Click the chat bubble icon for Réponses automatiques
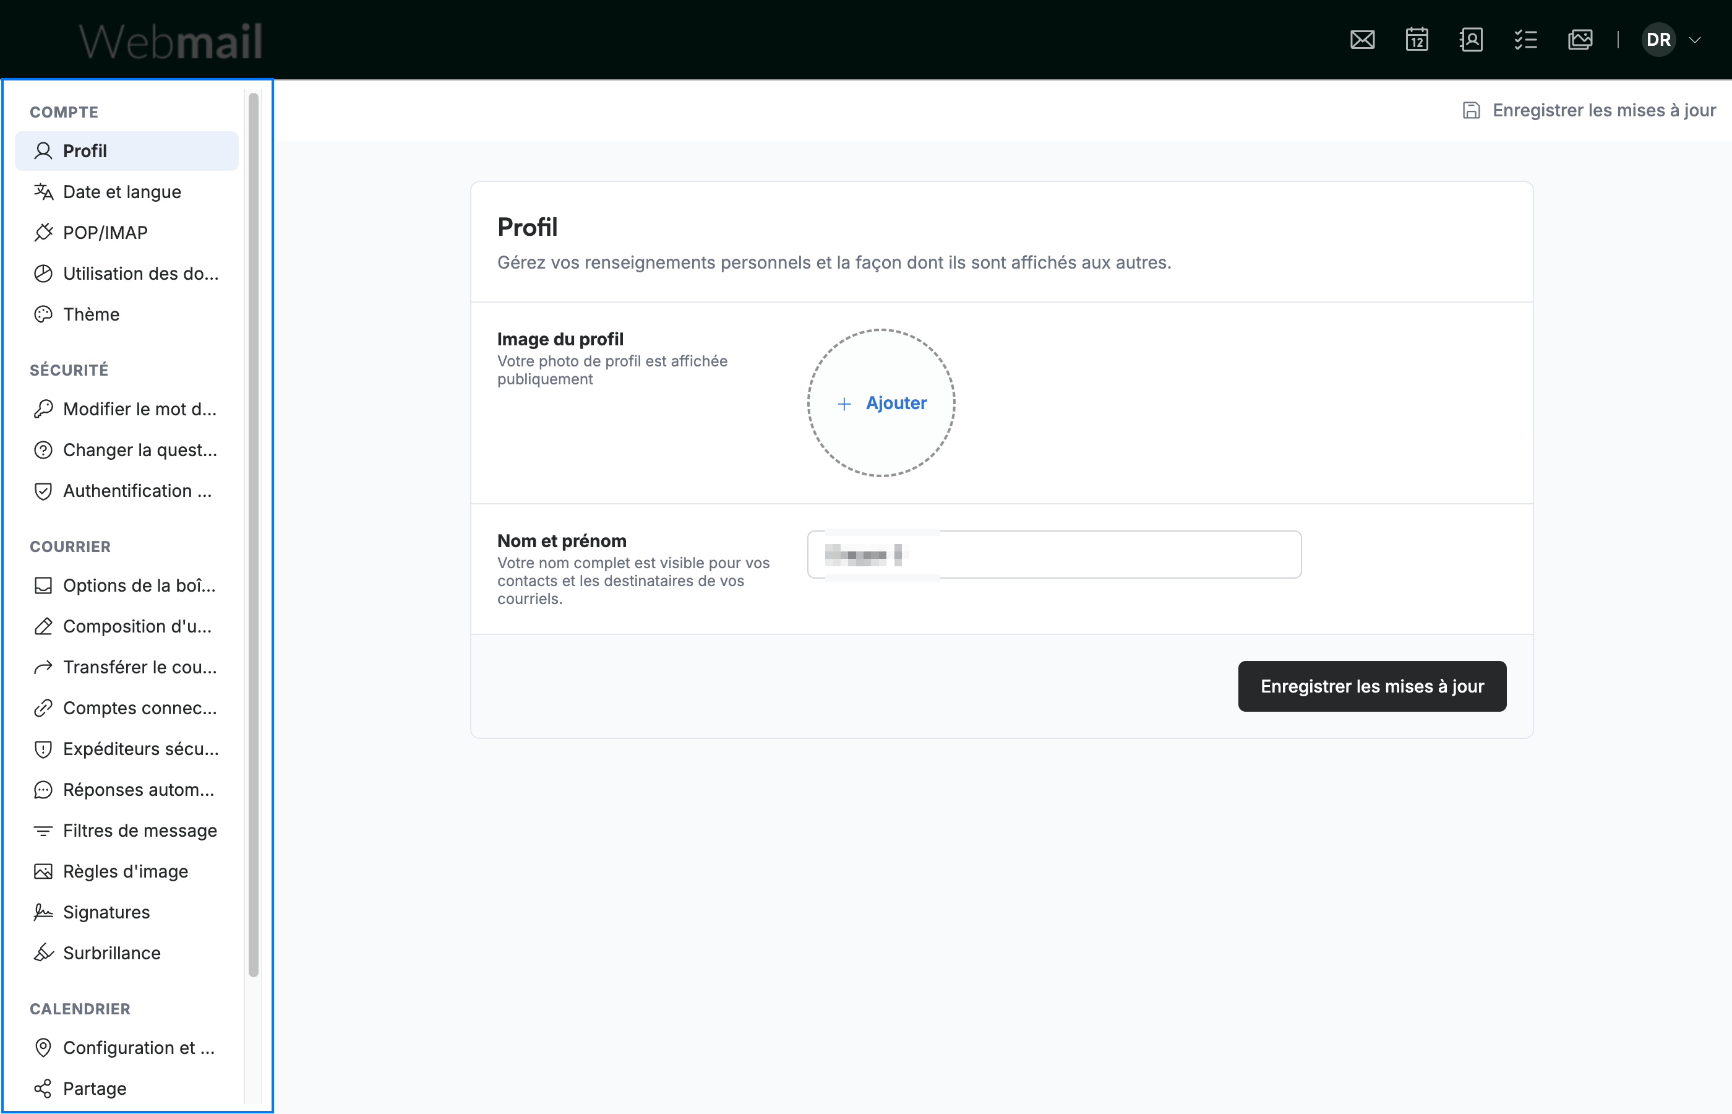The width and height of the screenshot is (1732, 1114). pyautogui.click(x=43, y=789)
